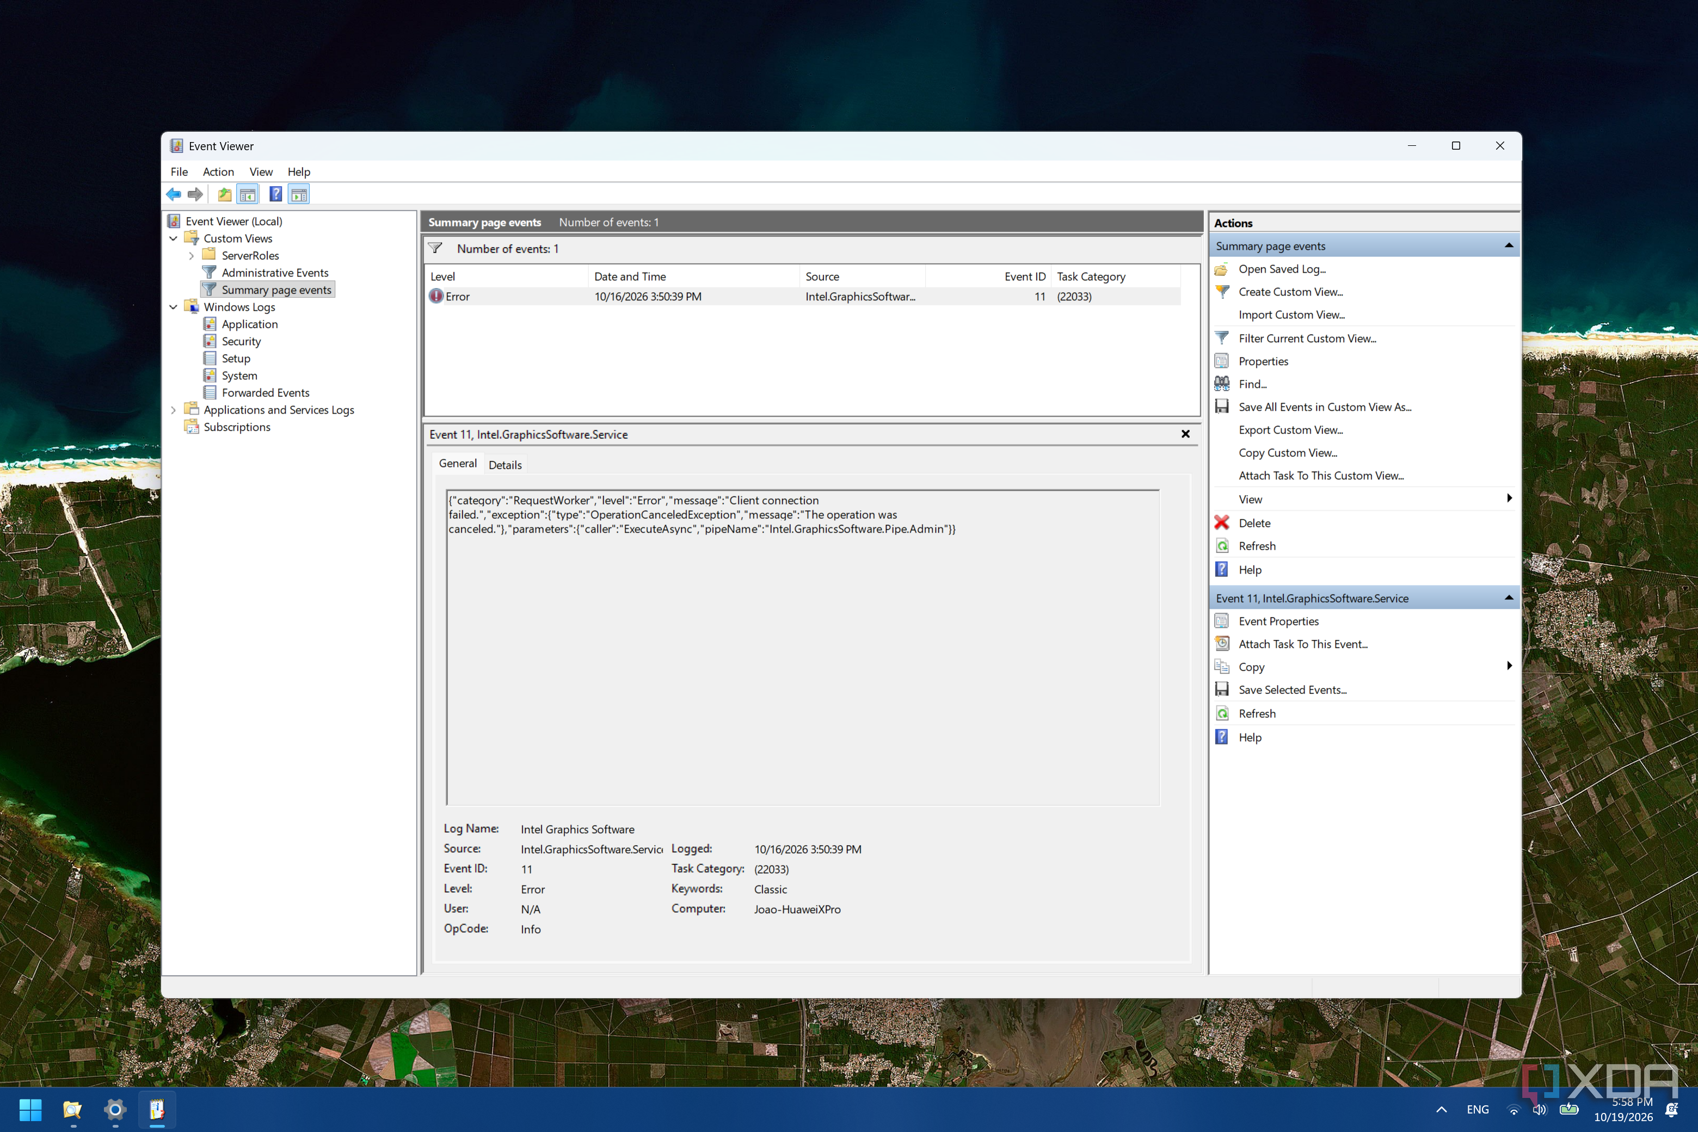Click the red Error icon in the event row
1698x1132 pixels.
436,296
